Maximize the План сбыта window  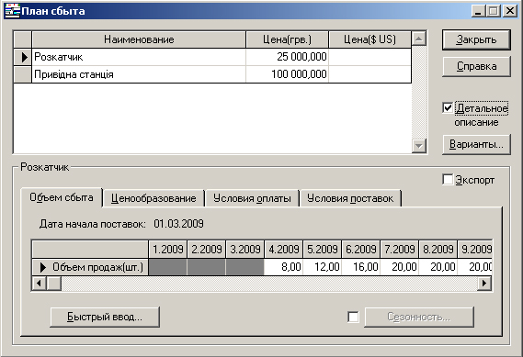493,11
